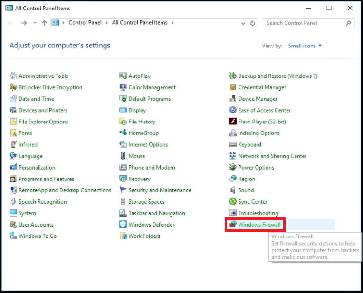This screenshot has width=363, height=293.
Task: Click the Power Options icon
Action: 233,168
